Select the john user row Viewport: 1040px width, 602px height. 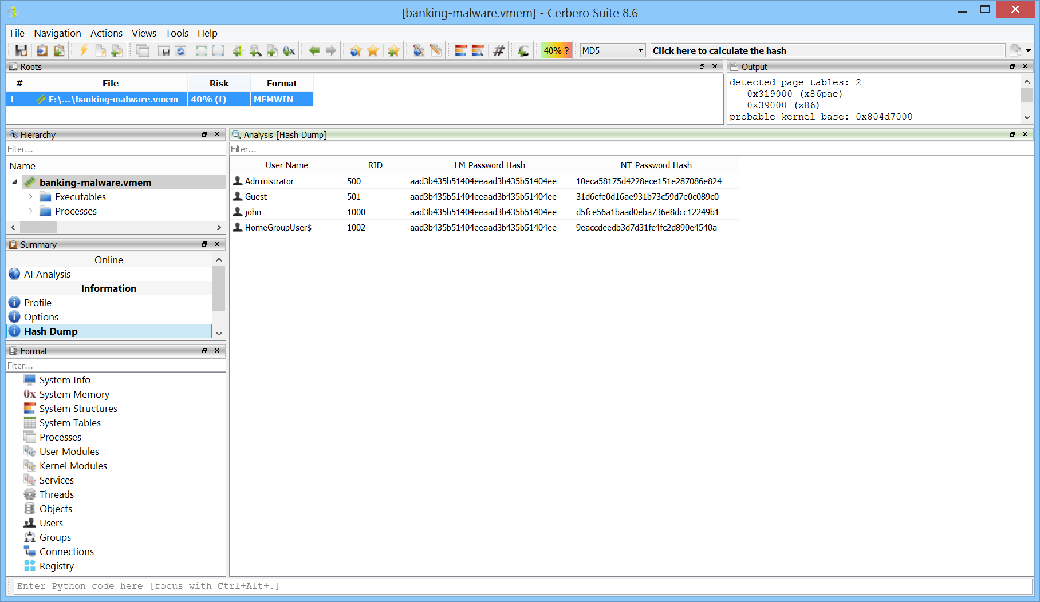[253, 212]
